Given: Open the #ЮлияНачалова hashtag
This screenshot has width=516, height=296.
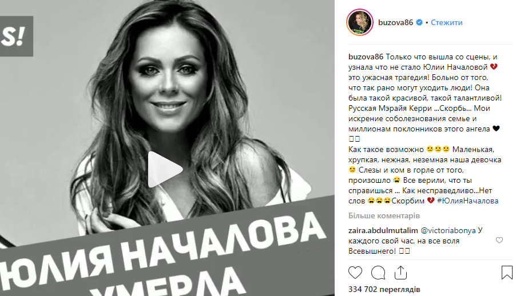Looking at the screenshot, I should pos(467,201).
